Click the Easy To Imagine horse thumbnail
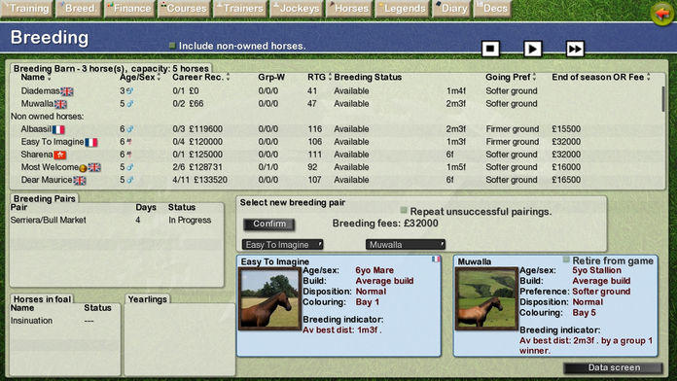The width and height of the screenshot is (677, 381). click(269, 298)
